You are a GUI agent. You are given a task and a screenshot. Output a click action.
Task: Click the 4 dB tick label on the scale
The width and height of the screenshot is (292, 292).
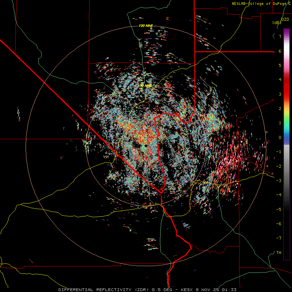[280, 80]
